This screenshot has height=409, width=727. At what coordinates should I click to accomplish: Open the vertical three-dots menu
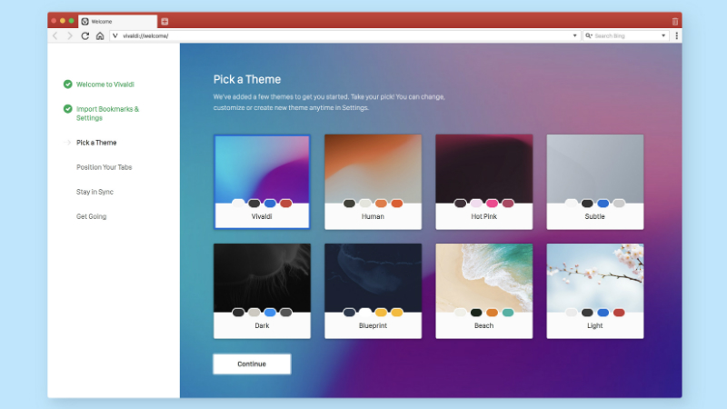(x=676, y=35)
